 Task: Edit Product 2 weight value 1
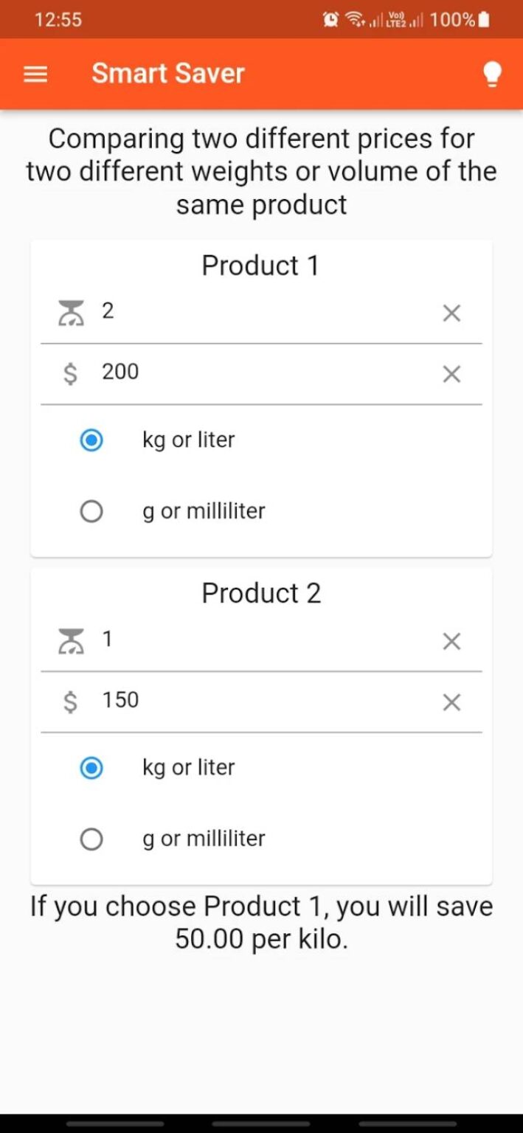(258, 640)
